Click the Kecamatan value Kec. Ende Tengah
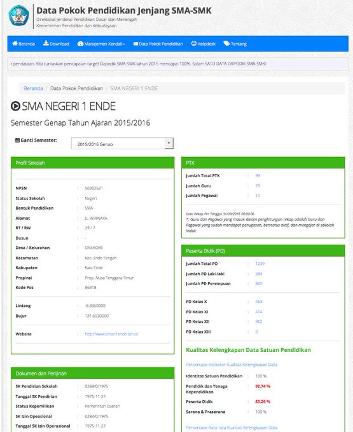Viewport: 353px width, 432px height. (100, 258)
